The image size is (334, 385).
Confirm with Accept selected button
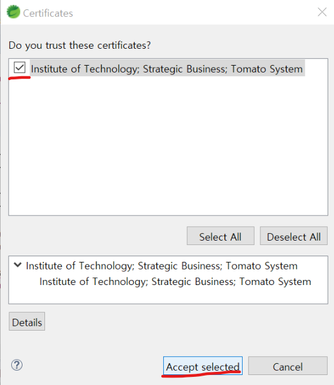[x=203, y=366]
